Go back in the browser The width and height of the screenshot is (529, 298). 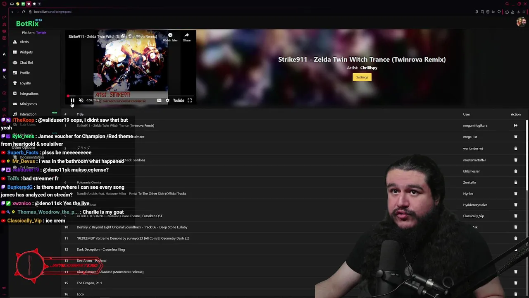coord(12,12)
